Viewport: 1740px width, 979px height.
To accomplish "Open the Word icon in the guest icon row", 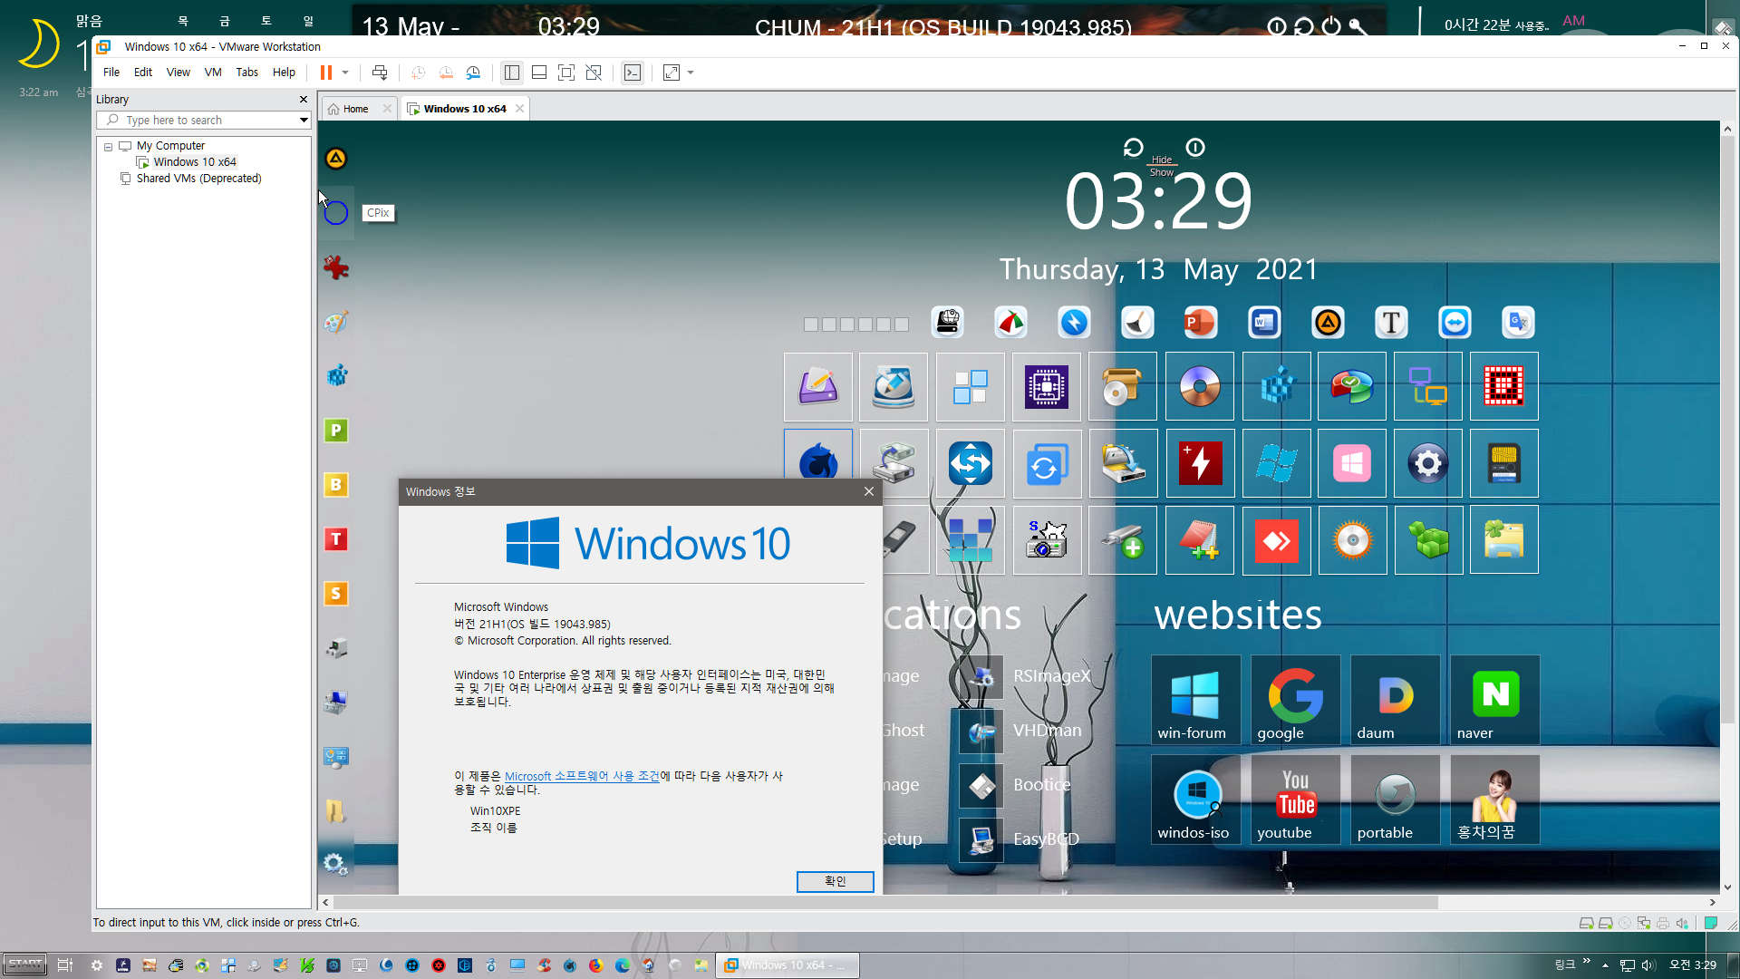I will click(1264, 323).
